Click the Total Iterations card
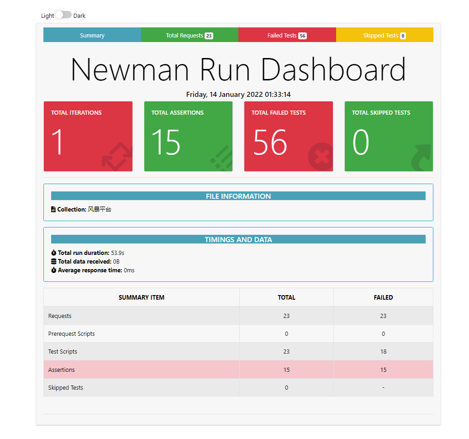The image size is (469, 439). (88, 137)
